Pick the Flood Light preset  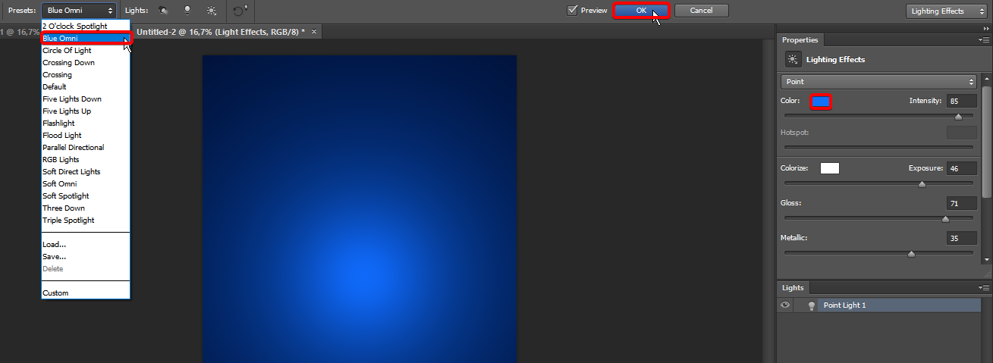[x=86, y=136]
